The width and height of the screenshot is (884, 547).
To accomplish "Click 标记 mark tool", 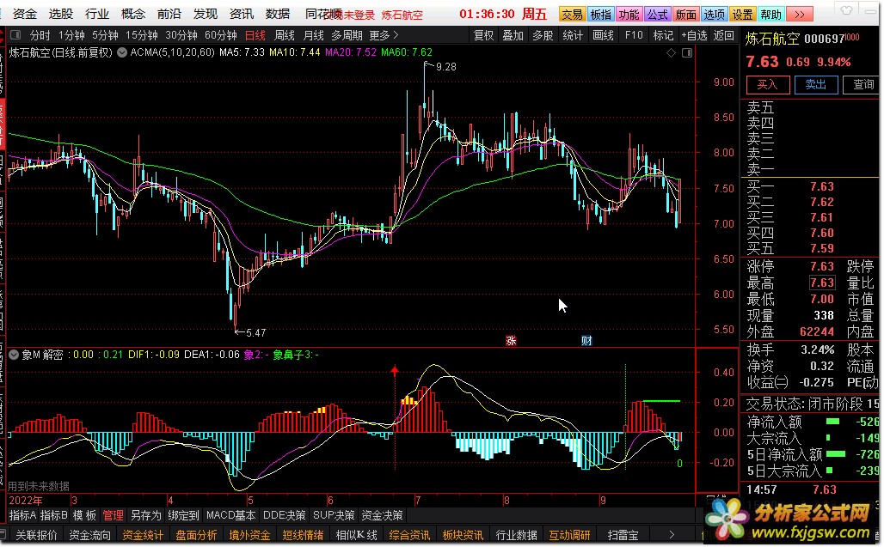I will click(663, 35).
